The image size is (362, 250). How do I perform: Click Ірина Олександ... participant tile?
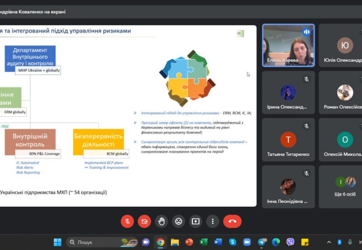tap(288, 92)
